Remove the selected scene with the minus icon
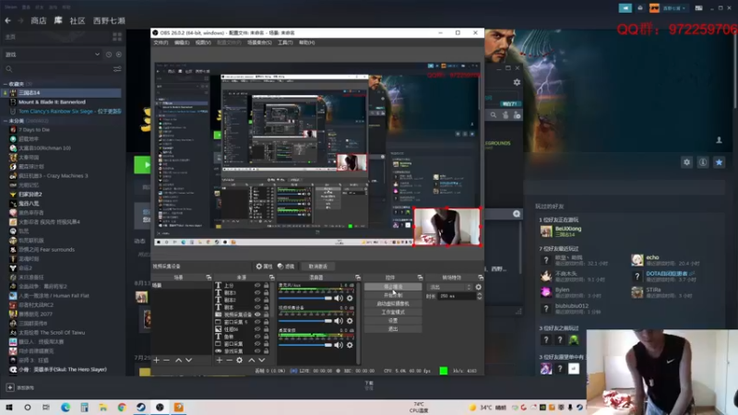738x415 pixels. tap(166, 361)
